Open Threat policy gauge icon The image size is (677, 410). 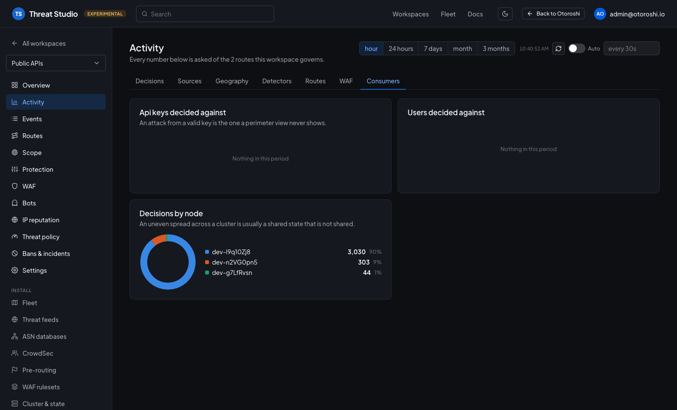tap(15, 237)
